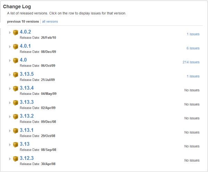This screenshot has height=172, width=208.
Task: Open version 3.13.5 link
Action: 27,74
